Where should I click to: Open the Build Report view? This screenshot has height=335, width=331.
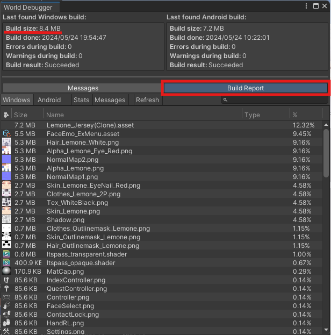(x=246, y=88)
